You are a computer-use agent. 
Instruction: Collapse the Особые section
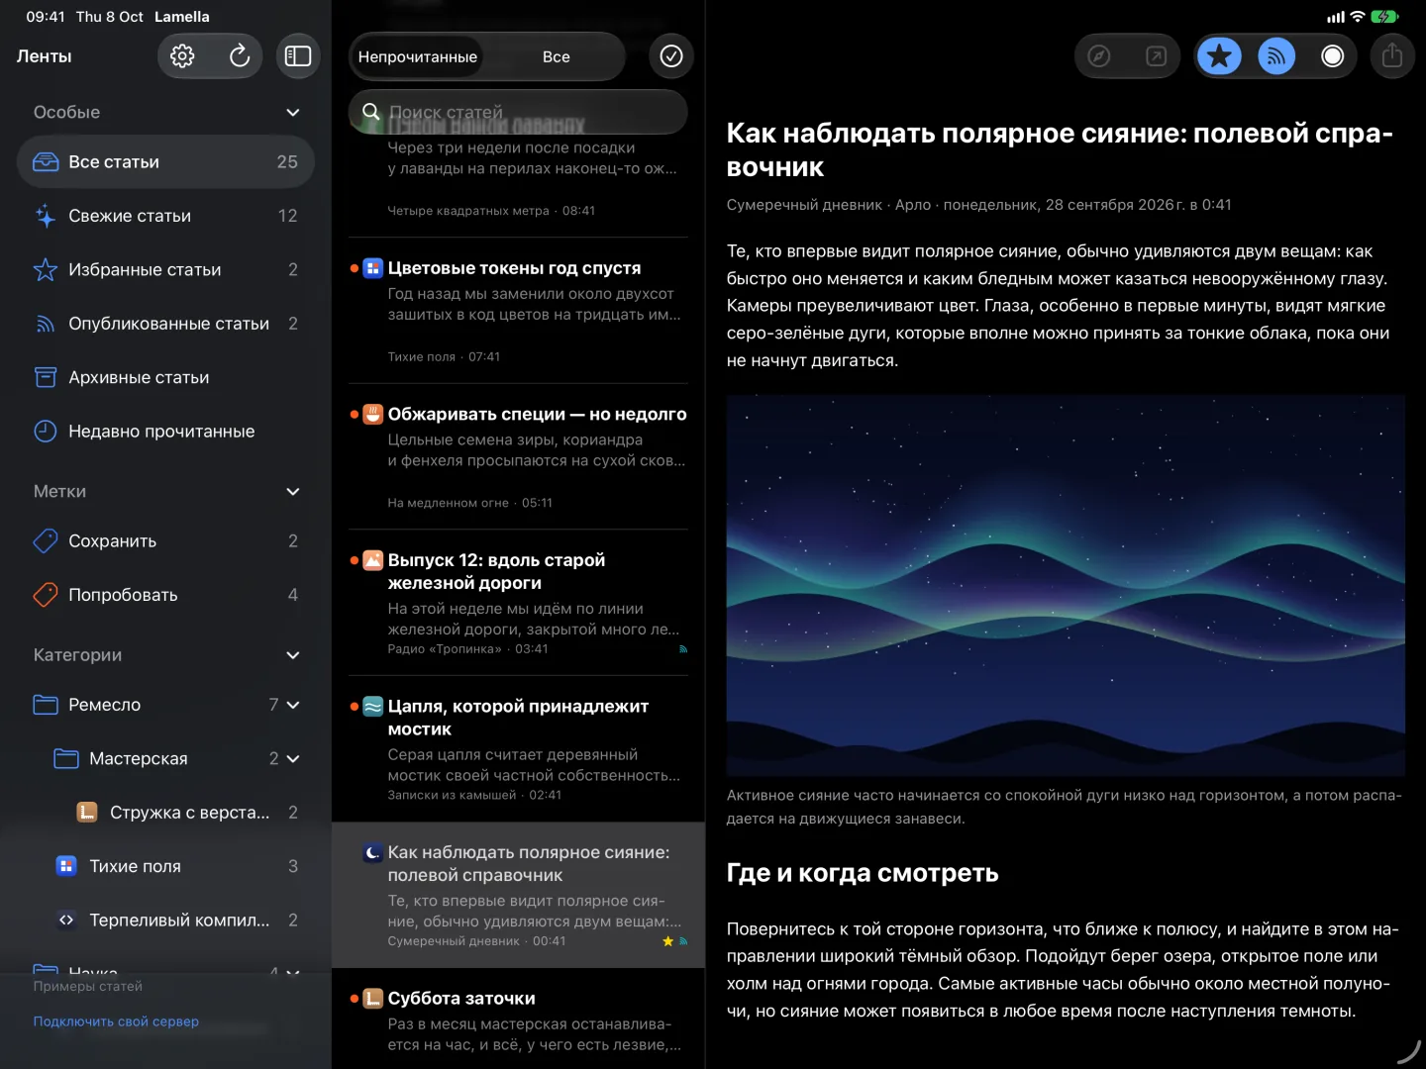click(x=293, y=113)
